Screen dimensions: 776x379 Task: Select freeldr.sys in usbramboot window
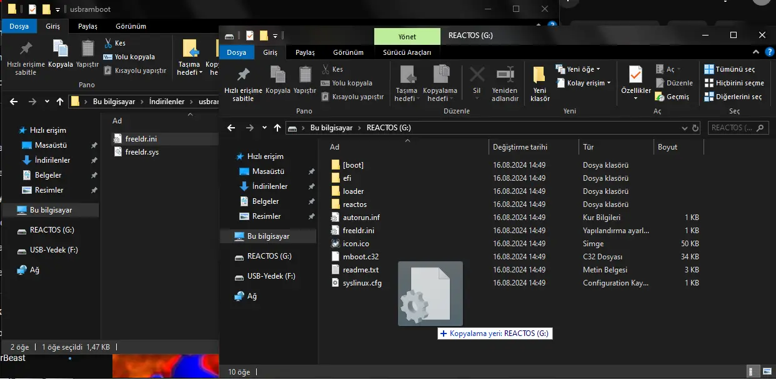[x=142, y=151]
